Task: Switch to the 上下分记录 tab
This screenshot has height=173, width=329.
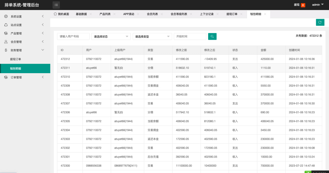Action: point(207,14)
